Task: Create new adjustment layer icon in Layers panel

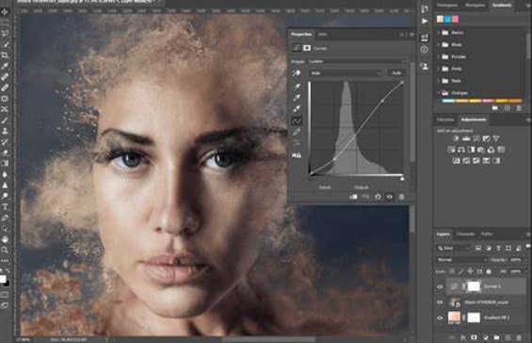Action: pos(486,337)
